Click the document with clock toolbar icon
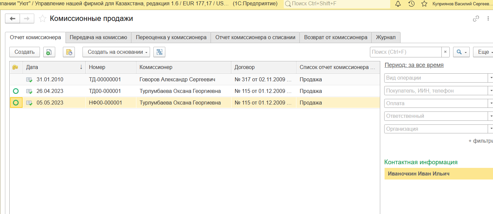 (69, 52)
